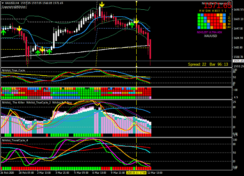Viewport: 244px width, 176px height.
Task: Click the 1602.80 price scale label
Action: pos(239,48)
